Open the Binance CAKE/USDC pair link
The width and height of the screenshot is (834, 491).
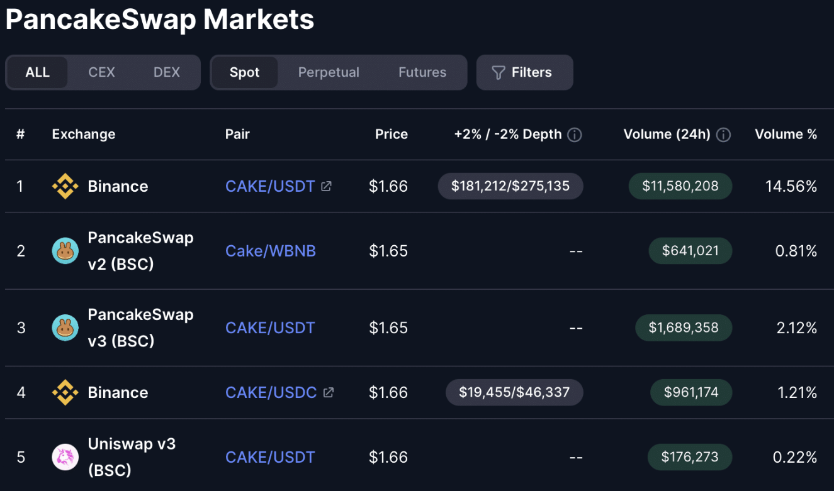coord(271,392)
